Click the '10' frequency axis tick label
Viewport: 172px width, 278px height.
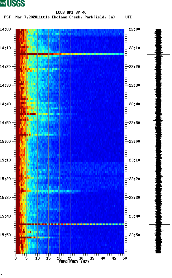coord(37,258)
